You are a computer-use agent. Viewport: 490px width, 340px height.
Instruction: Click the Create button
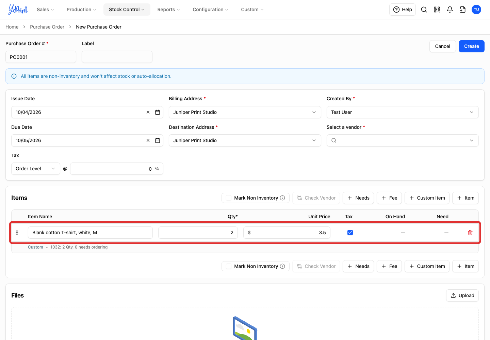[x=472, y=46]
